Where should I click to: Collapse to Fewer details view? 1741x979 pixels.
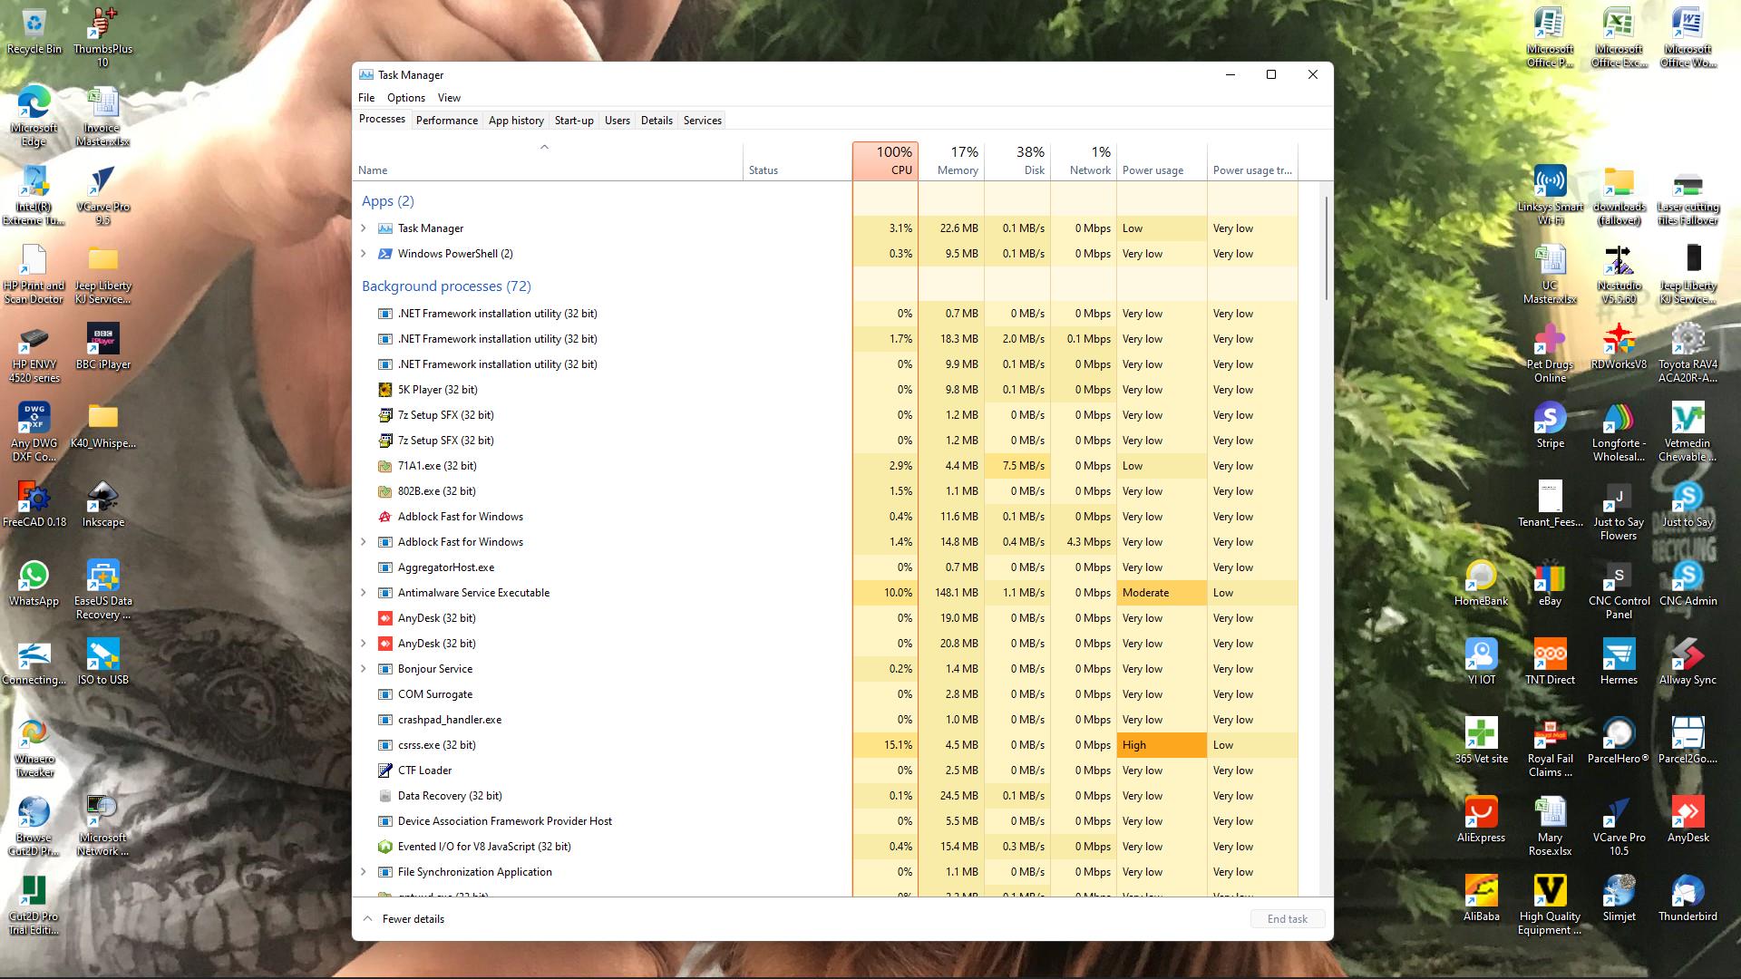coord(404,919)
